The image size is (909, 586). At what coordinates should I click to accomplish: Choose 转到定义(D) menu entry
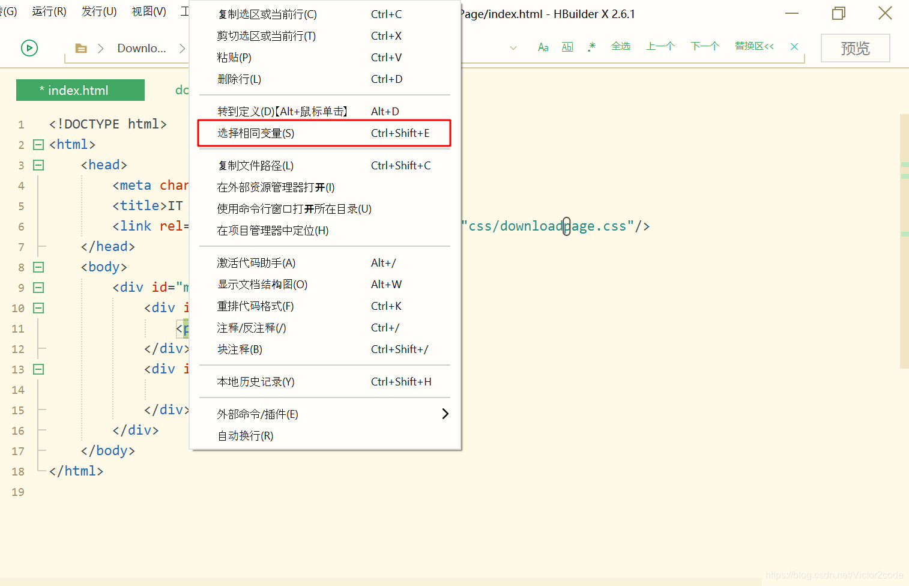[x=325, y=112]
